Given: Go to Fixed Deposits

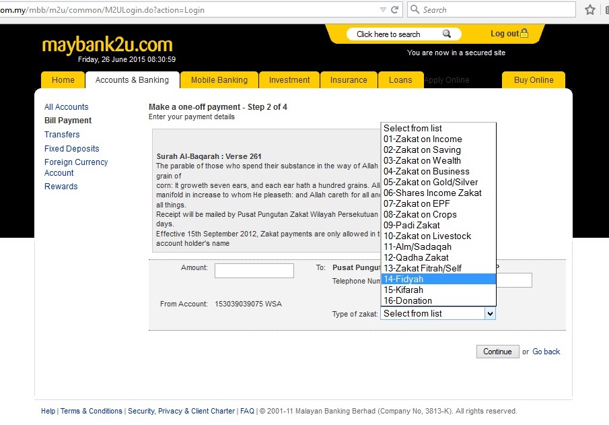Looking at the screenshot, I should click(72, 149).
